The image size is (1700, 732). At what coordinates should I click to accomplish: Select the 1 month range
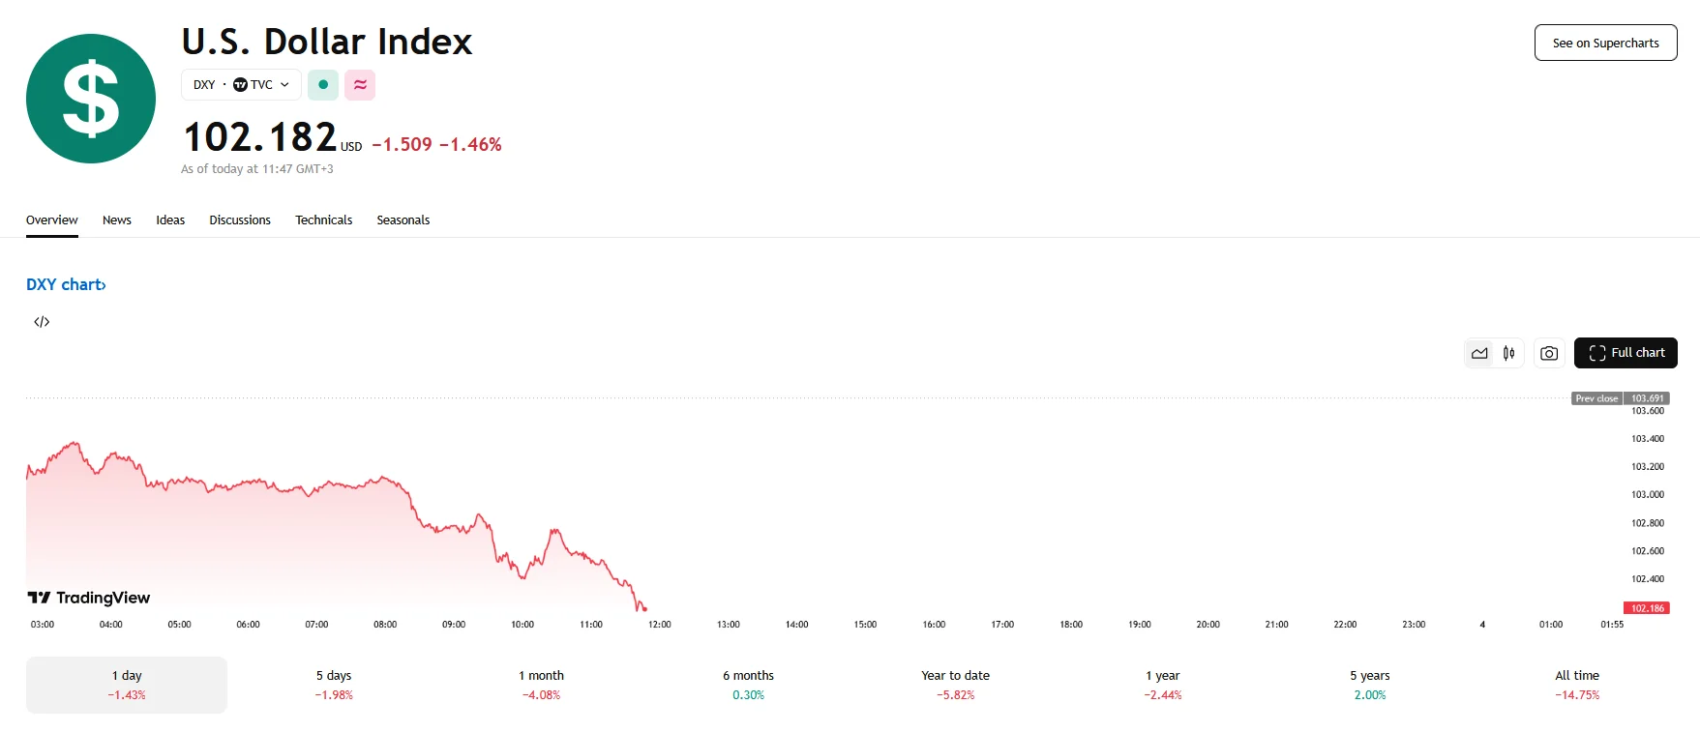[x=541, y=685]
